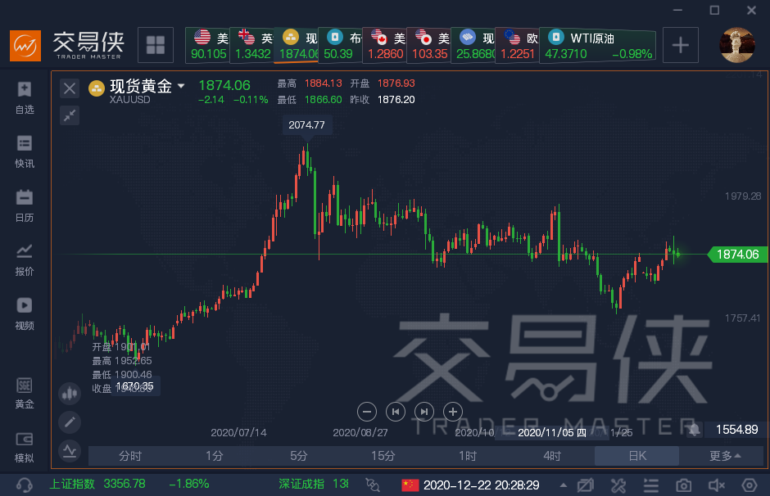The height and width of the screenshot is (496, 770).
Task: Close the XAUUSD chart panel with X
Action: [x=70, y=88]
